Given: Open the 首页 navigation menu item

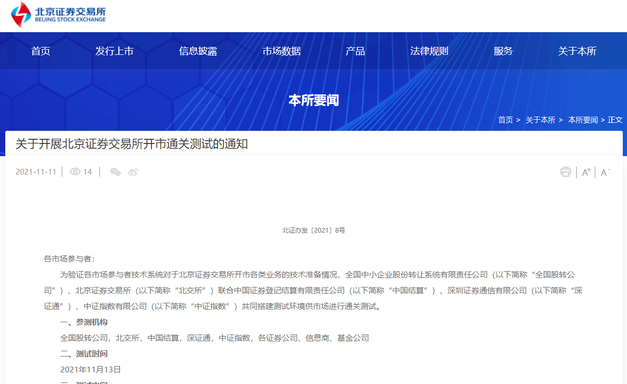Looking at the screenshot, I should click(x=41, y=51).
